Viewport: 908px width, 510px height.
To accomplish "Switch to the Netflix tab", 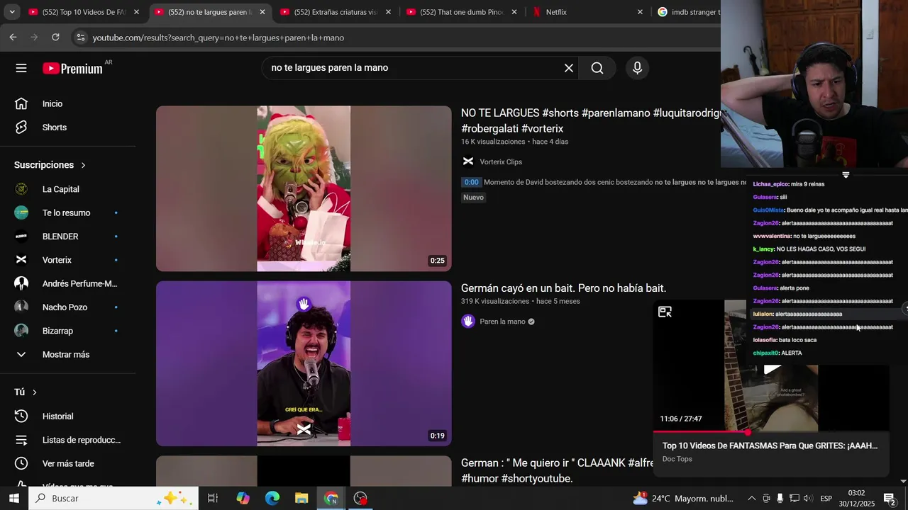I will tap(587, 12).
